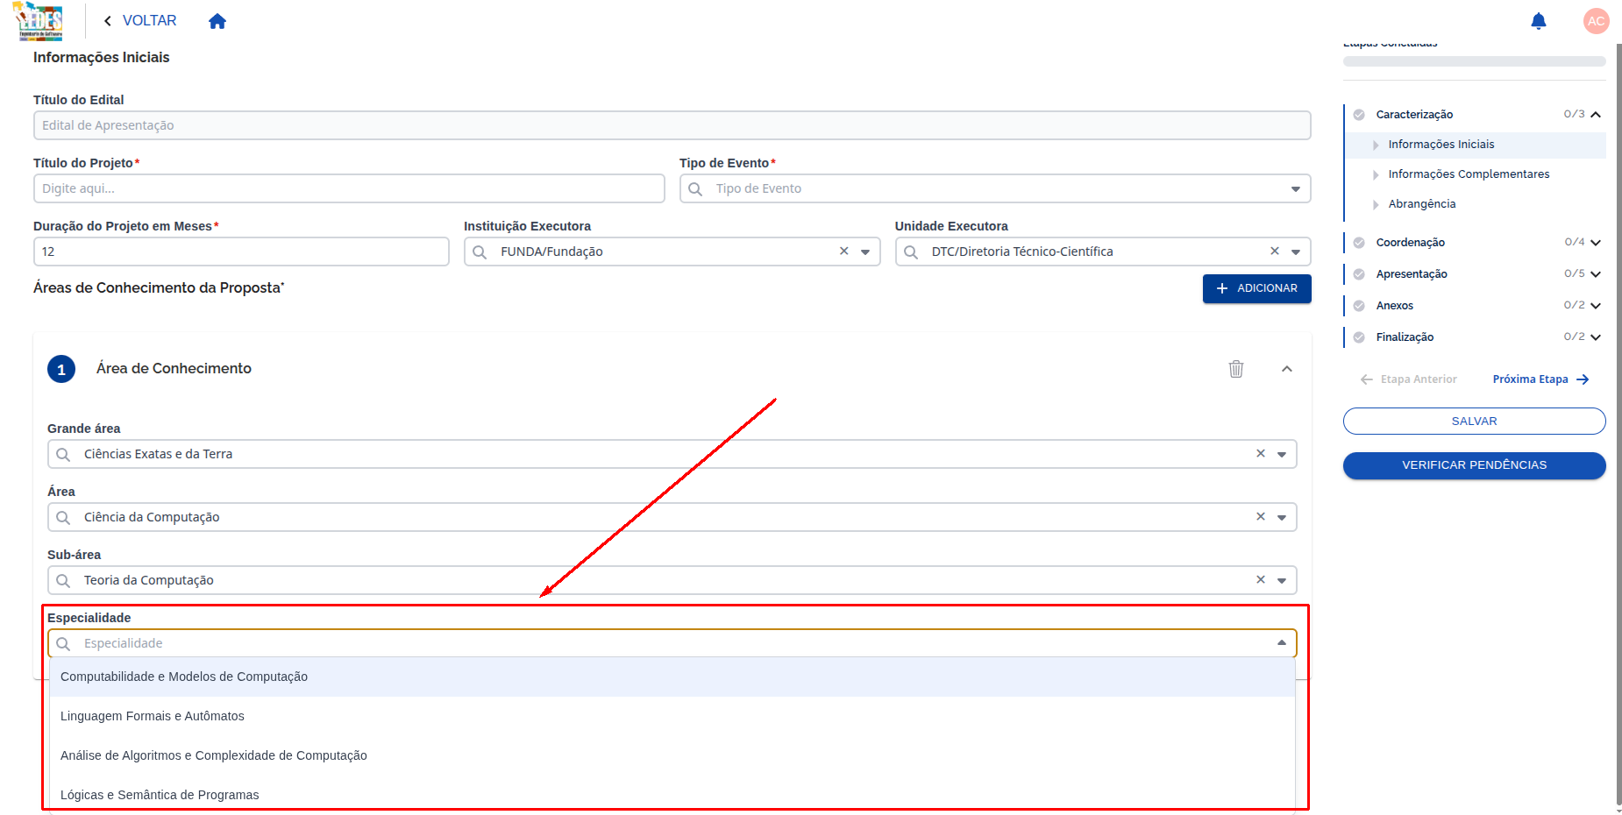Collapse the Caracterização section

tap(1596, 115)
